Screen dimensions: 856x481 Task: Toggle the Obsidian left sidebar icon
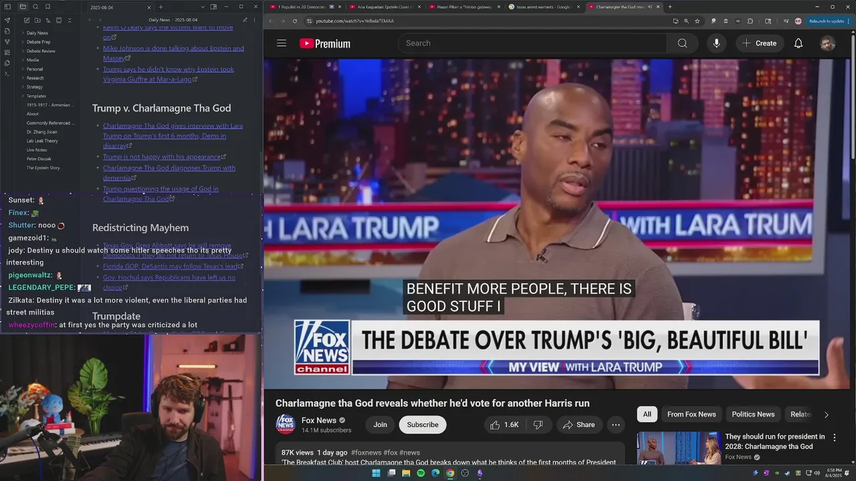pyautogui.click(x=7, y=7)
